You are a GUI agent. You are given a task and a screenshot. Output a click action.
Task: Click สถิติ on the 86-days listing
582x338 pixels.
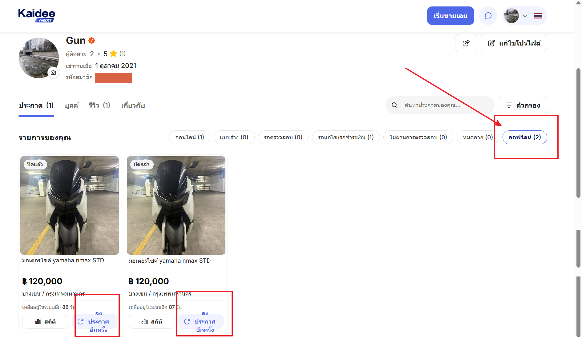tap(45, 321)
